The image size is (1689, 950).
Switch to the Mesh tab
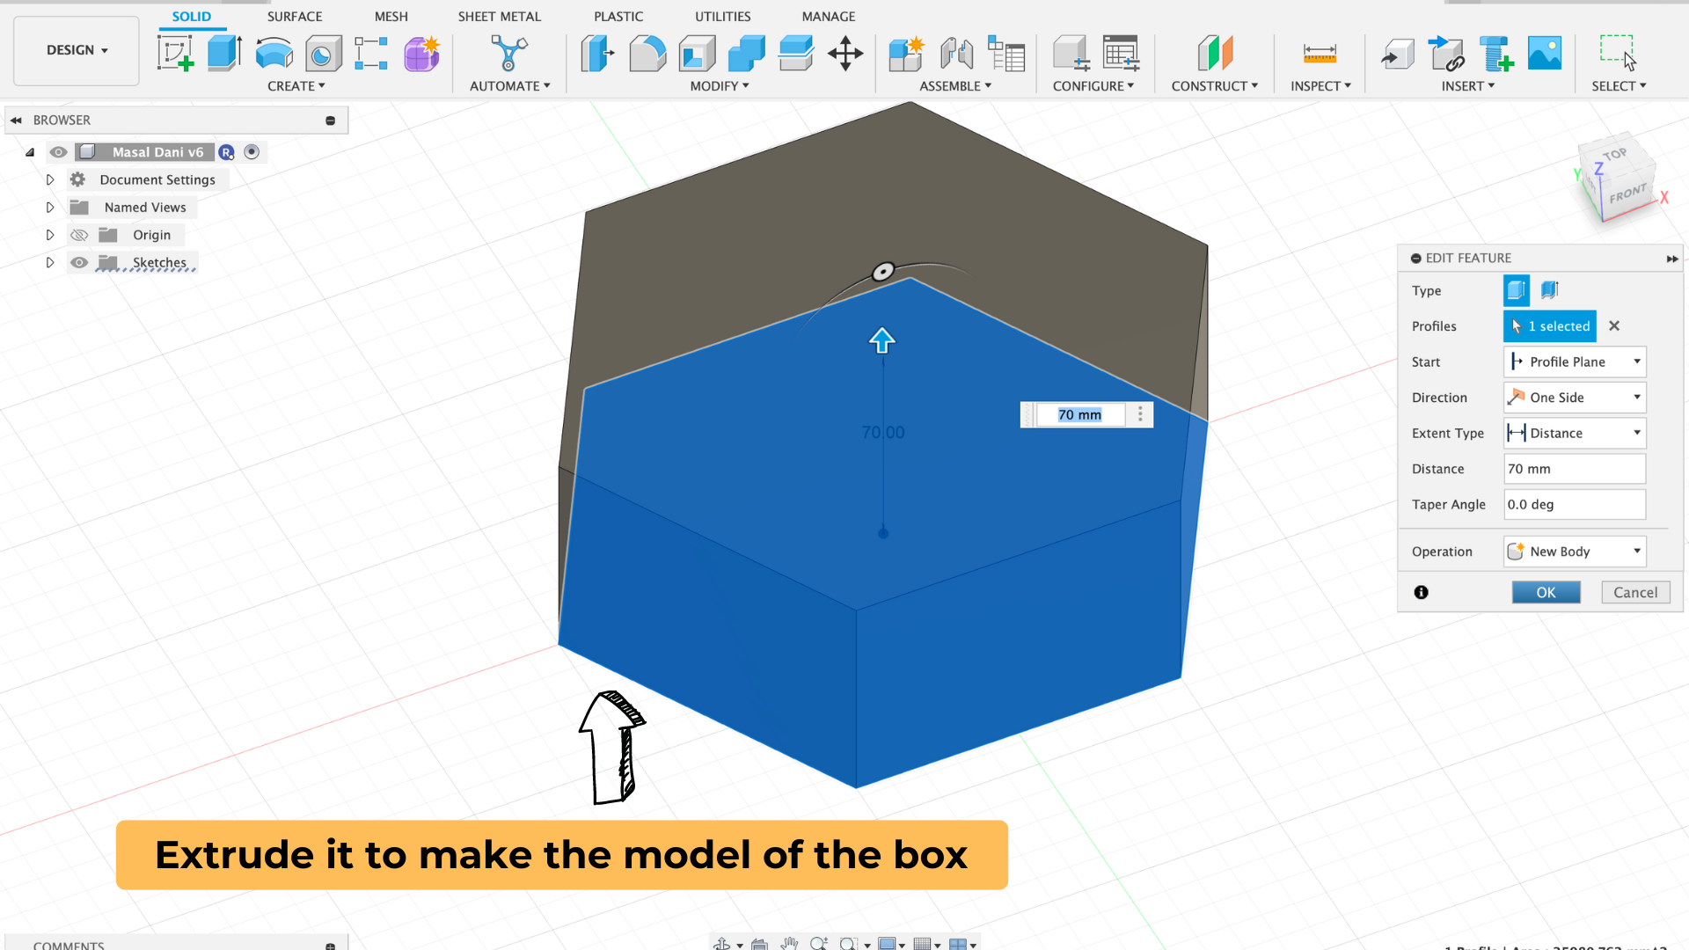[x=389, y=15]
